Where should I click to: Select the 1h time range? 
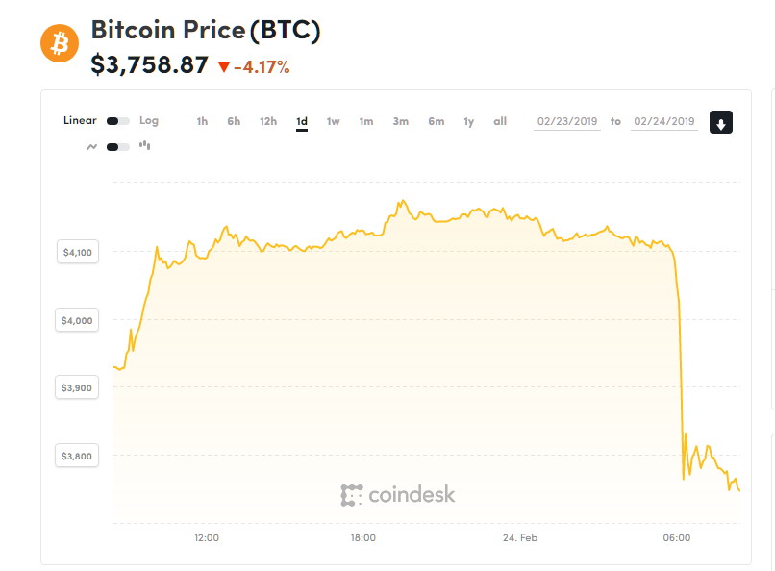tap(202, 121)
